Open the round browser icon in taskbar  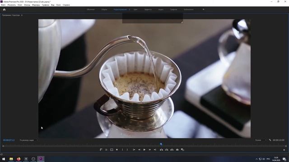click(x=33, y=159)
